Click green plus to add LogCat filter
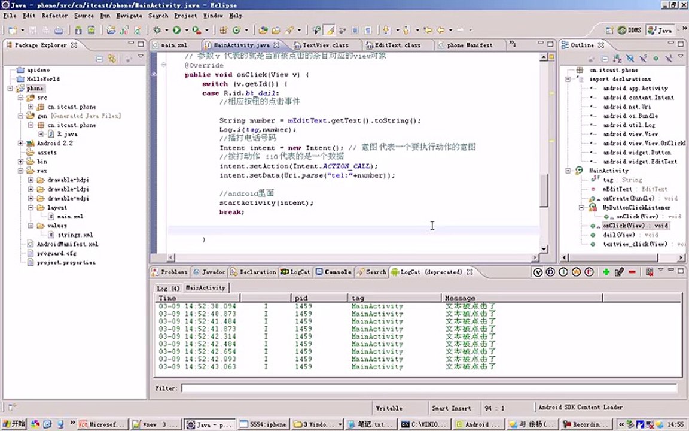The image size is (689, 431). tap(606, 272)
